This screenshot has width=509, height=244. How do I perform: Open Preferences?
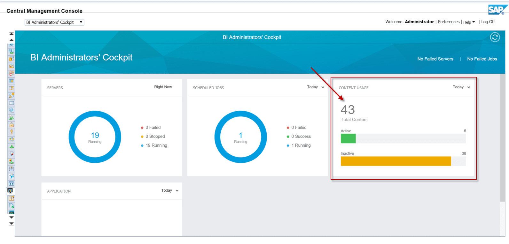pos(449,22)
